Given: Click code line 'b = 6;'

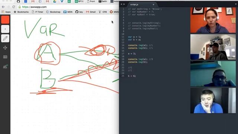Looking at the screenshot, I should click(132, 76).
